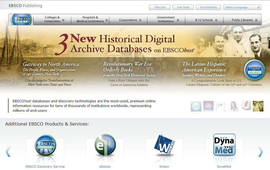Click the double chevron beside K-12 Schools
The image size is (270, 170).
(216, 20)
